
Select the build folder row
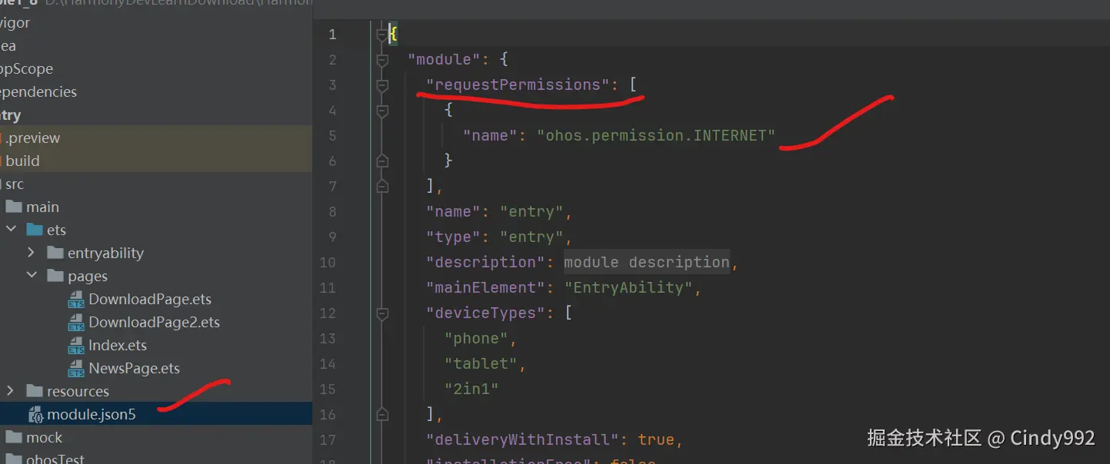(x=156, y=161)
